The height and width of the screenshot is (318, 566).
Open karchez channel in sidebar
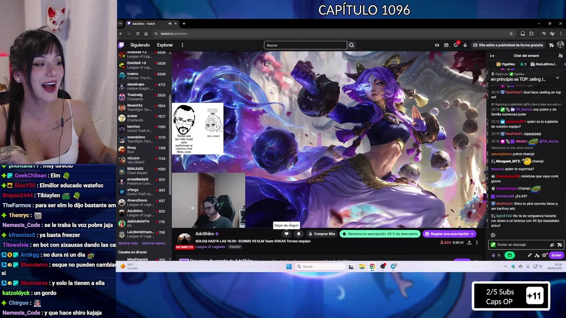coord(142,129)
